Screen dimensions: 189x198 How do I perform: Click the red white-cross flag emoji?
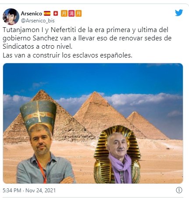tap(56, 14)
